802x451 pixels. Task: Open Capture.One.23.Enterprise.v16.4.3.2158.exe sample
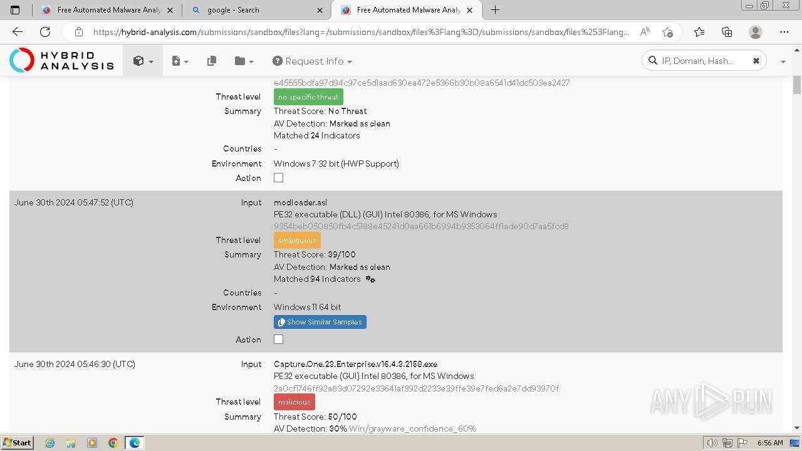pos(355,364)
